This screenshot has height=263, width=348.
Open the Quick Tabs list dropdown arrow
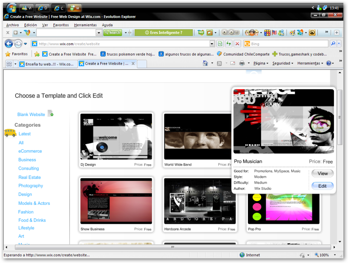pos(15,64)
